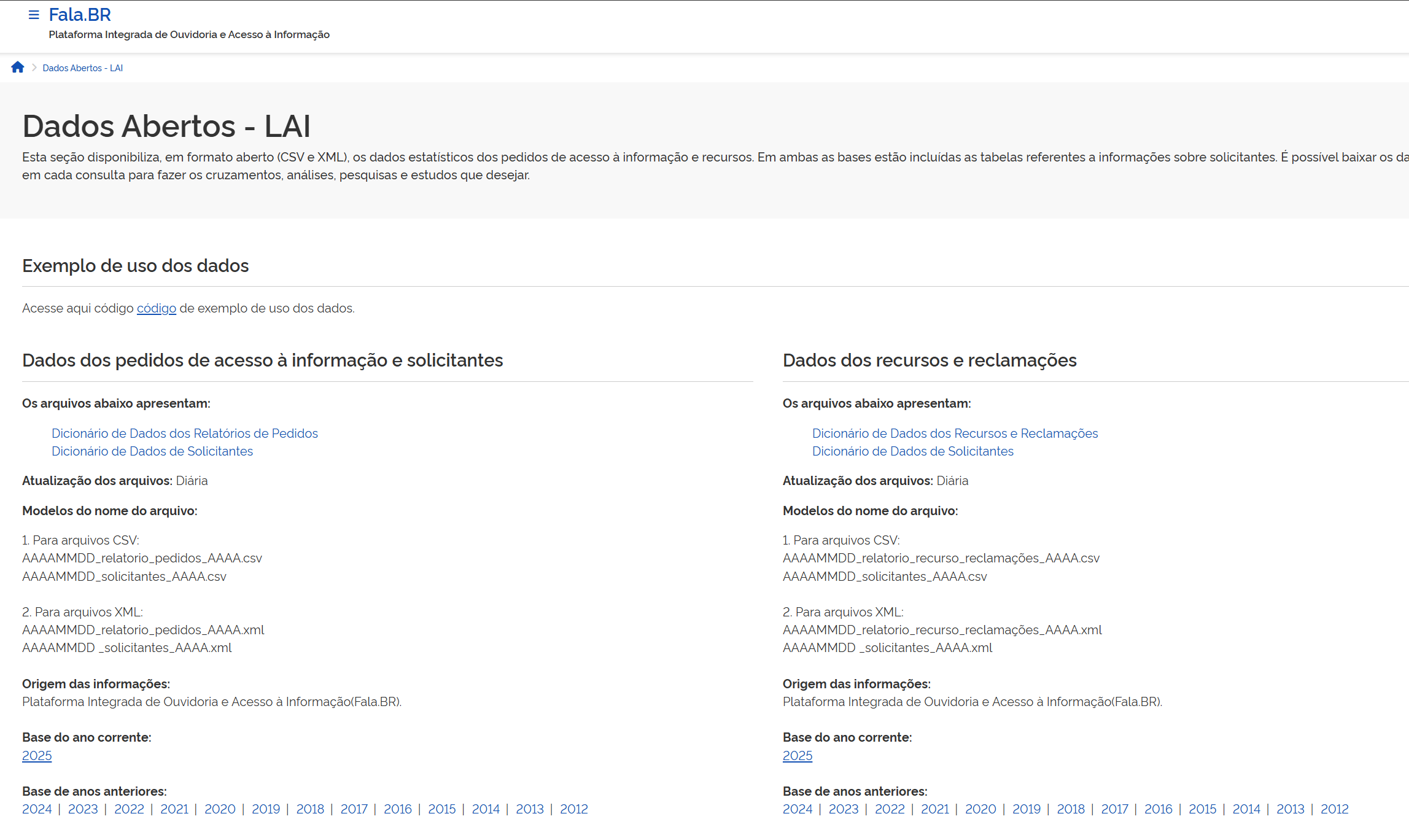
Task: Open current year 2025 base for pedidos
Action: click(x=37, y=756)
